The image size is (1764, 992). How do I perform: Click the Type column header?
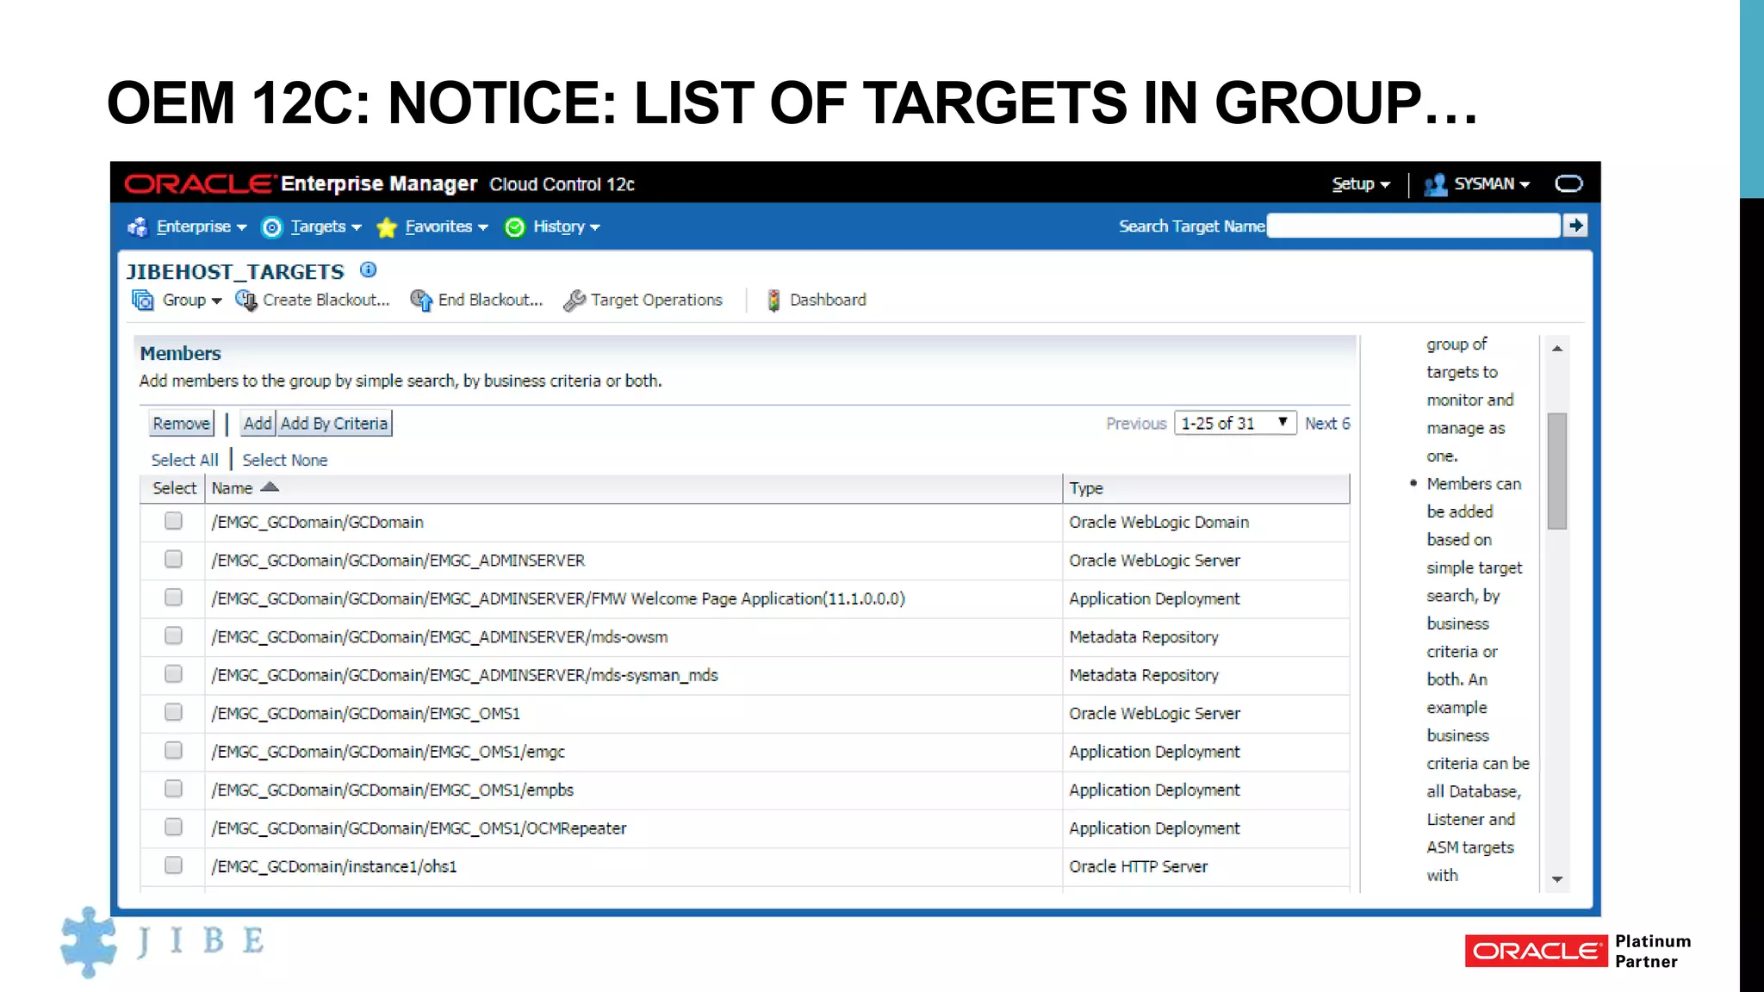coord(1206,488)
